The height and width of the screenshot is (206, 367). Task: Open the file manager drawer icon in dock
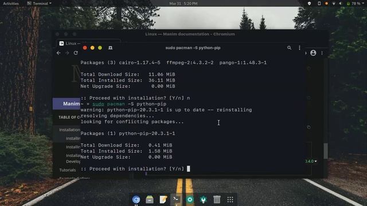point(150,200)
